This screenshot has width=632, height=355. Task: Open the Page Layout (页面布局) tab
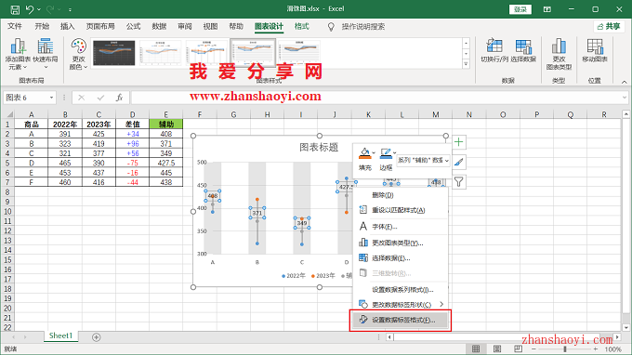click(100, 27)
